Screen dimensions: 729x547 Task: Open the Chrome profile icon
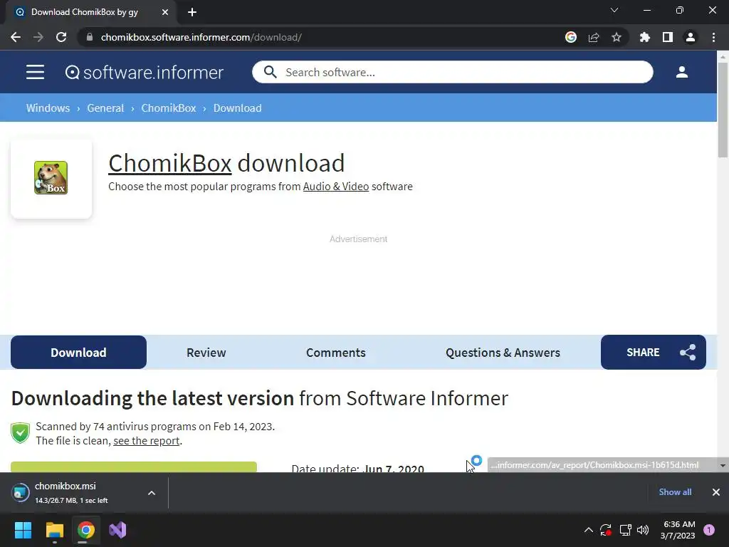691,37
